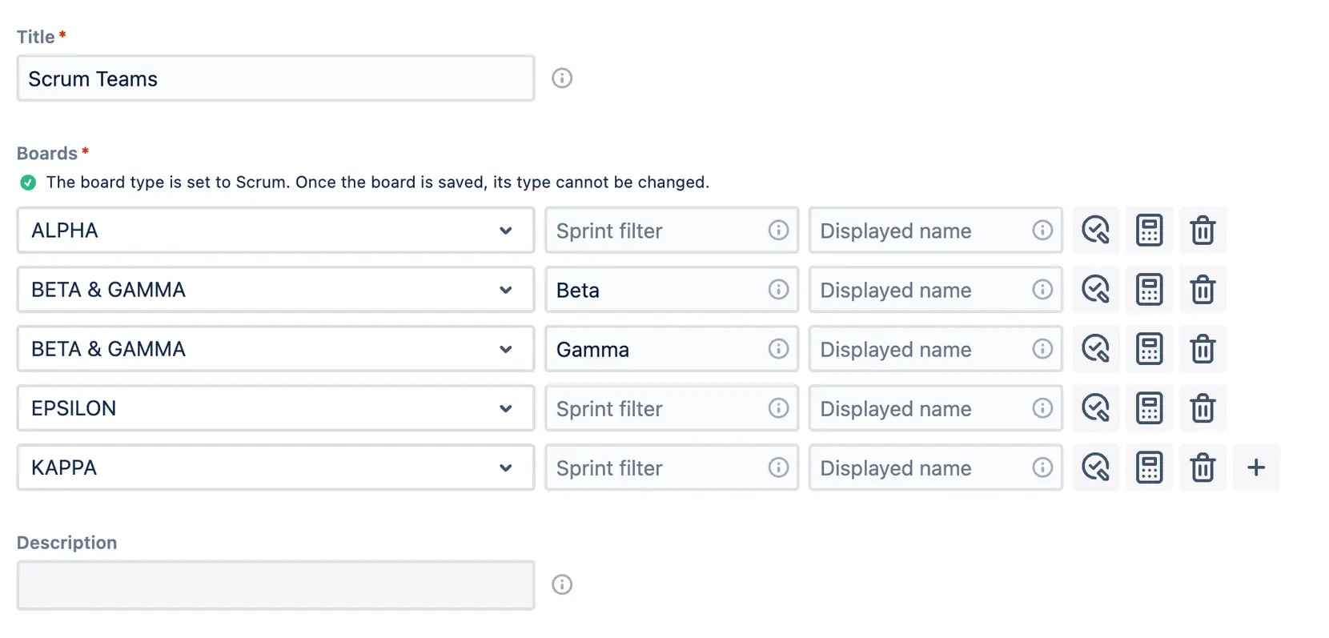This screenshot has width=1329, height=638.
Task: Open the calculator icon in EPSILON row
Action: pyautogui.click(x=1150, y=408)
